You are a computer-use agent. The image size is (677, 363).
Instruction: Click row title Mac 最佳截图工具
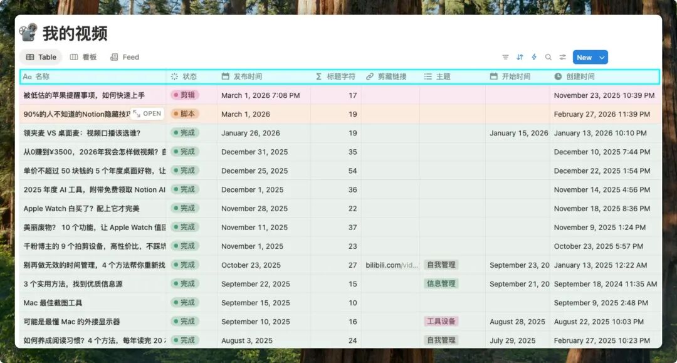tap(53, 303)
